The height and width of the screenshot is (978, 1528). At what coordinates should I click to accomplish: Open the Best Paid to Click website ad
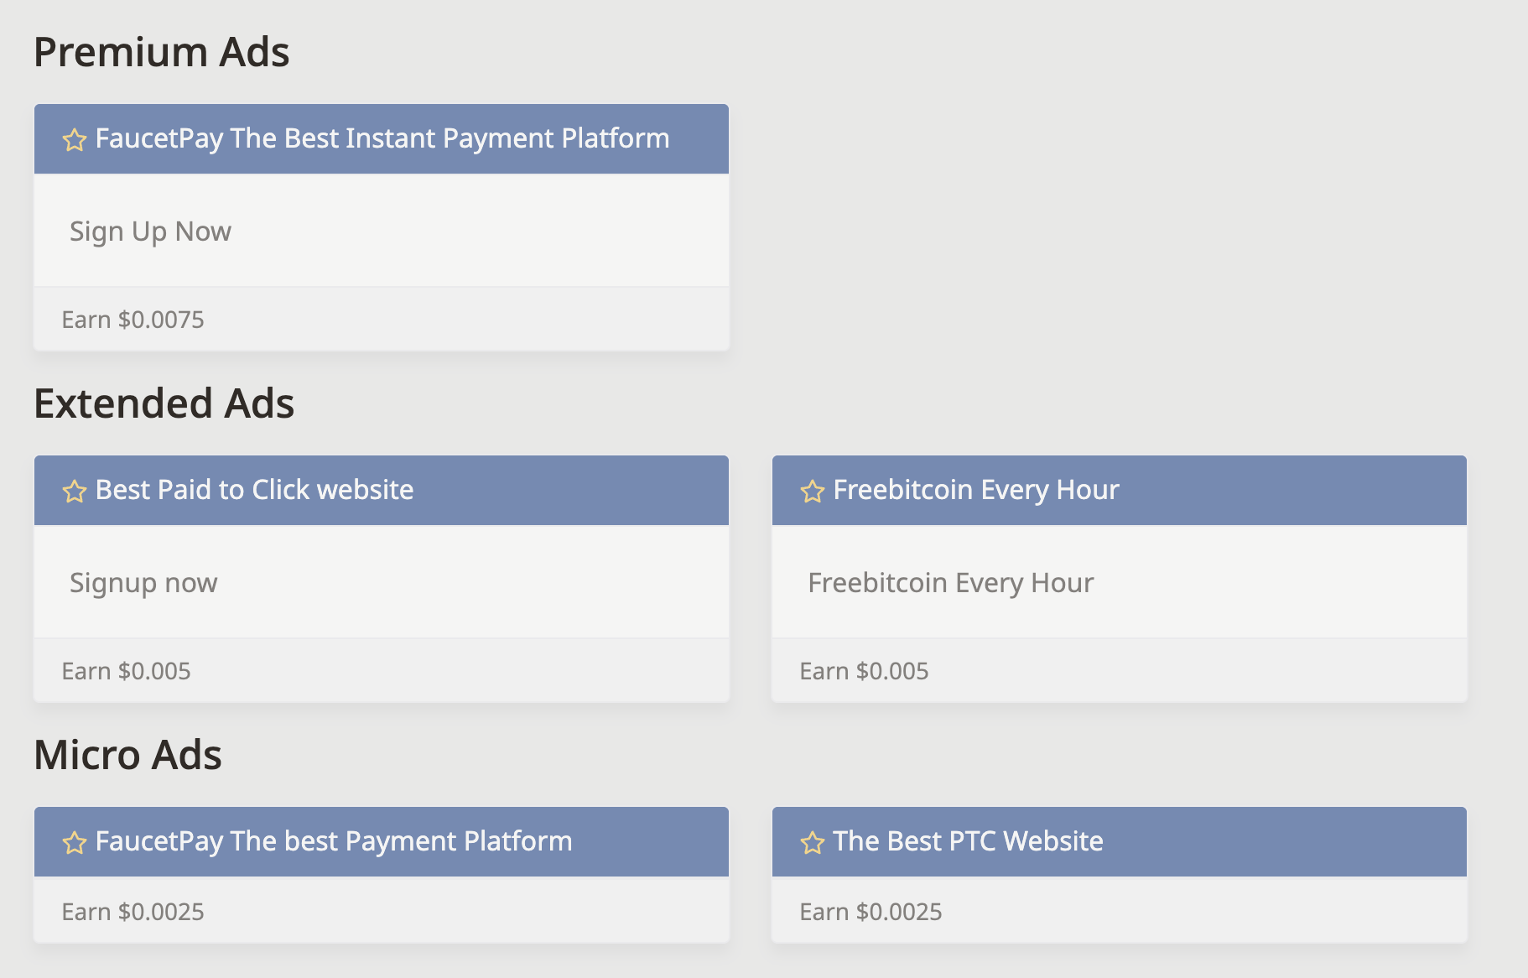point(254,490)
